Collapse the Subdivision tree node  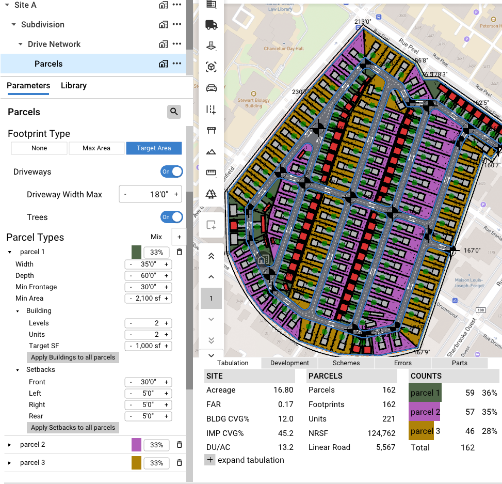click(x=13, y=24)
